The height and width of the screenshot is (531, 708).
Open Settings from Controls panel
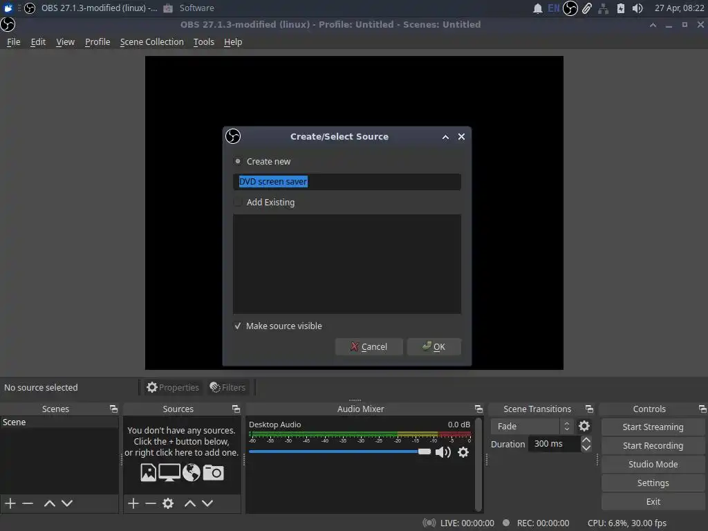tap(653, 483)
